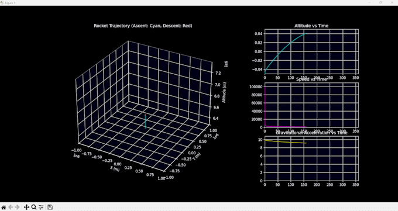This screenshot has width=398, height=211.
Task: Click the Altitude vs Time title
Action: point(311,26)
